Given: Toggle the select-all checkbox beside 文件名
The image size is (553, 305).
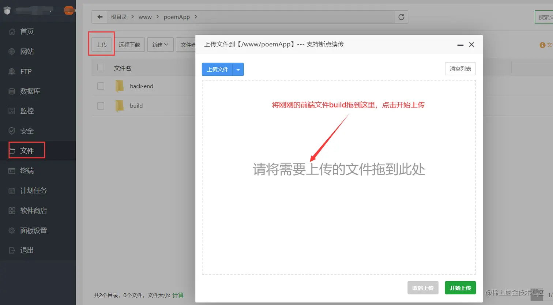Looking at the screenshot, I should click(x=101, y=68).
